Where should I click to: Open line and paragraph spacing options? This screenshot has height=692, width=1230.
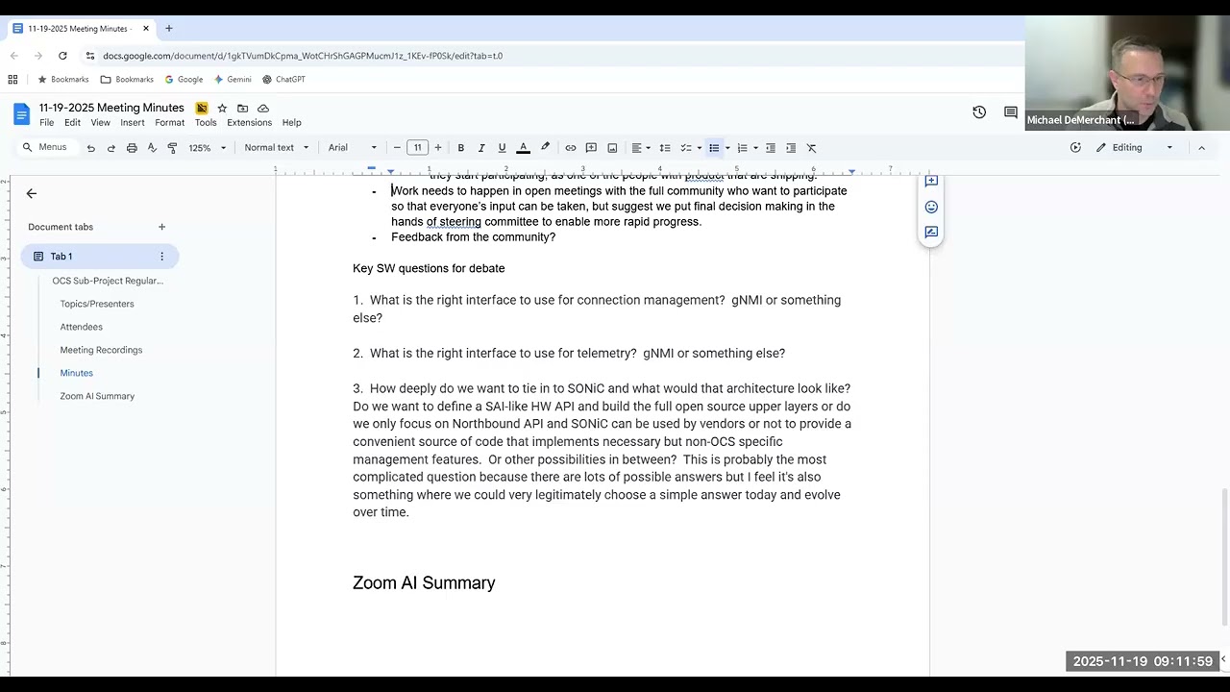[665, 148]
